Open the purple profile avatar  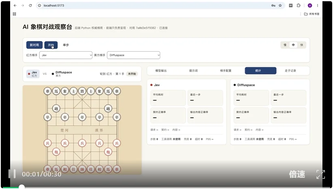[x=310, y=6]
